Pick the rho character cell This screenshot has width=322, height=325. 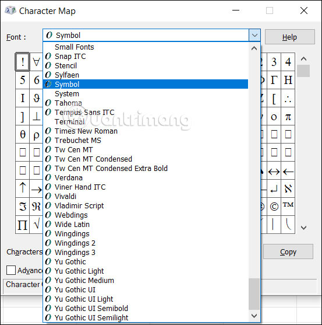click(37, 134)
